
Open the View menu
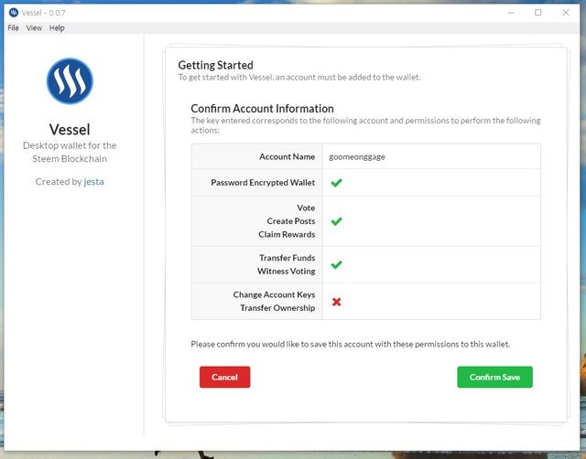34,28
